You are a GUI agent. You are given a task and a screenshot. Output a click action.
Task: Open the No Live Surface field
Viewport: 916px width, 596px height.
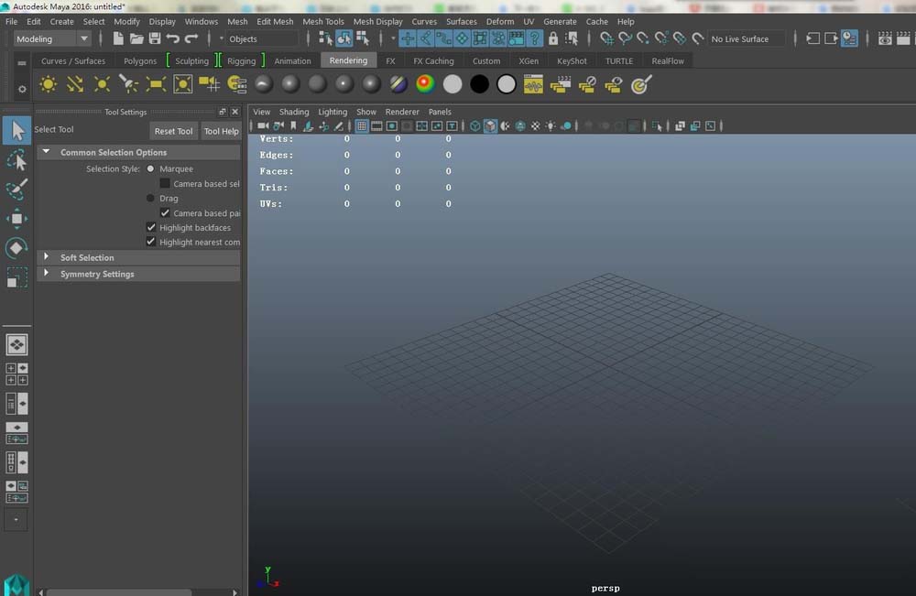click(x=746, y=39)
